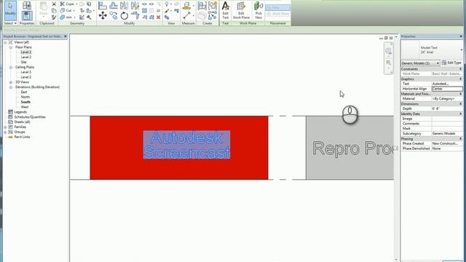This screenshot has width=466, height=262.
Task: Open Level 1 under Floor Plans
Action: point(26,52)
